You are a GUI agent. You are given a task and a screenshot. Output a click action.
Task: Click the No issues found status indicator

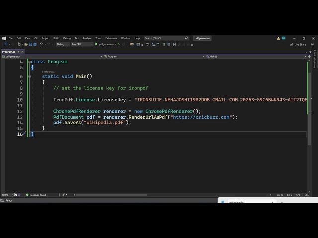37,195
